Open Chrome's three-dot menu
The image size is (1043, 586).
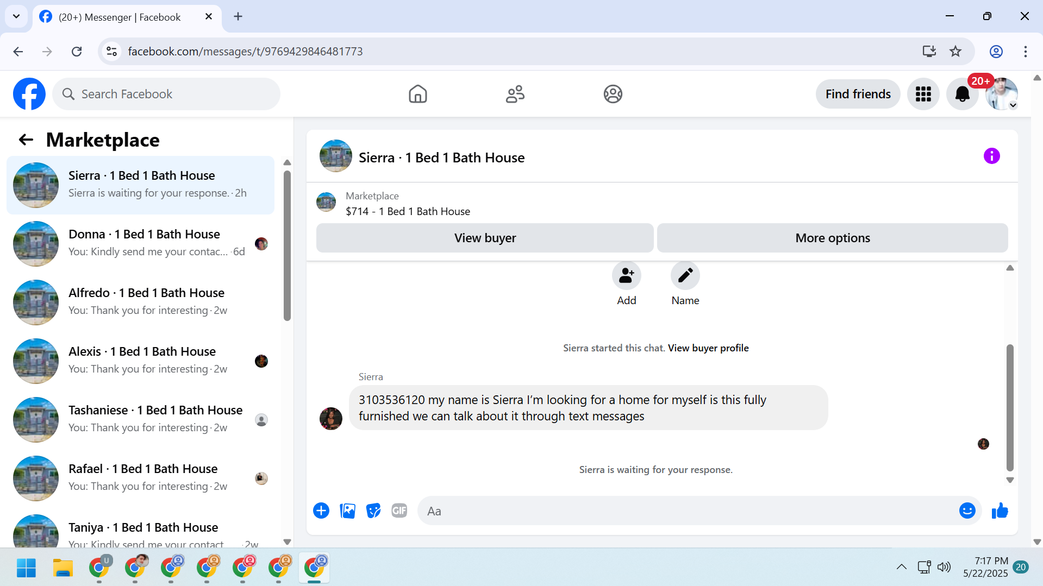click(x=1025, y=52)
